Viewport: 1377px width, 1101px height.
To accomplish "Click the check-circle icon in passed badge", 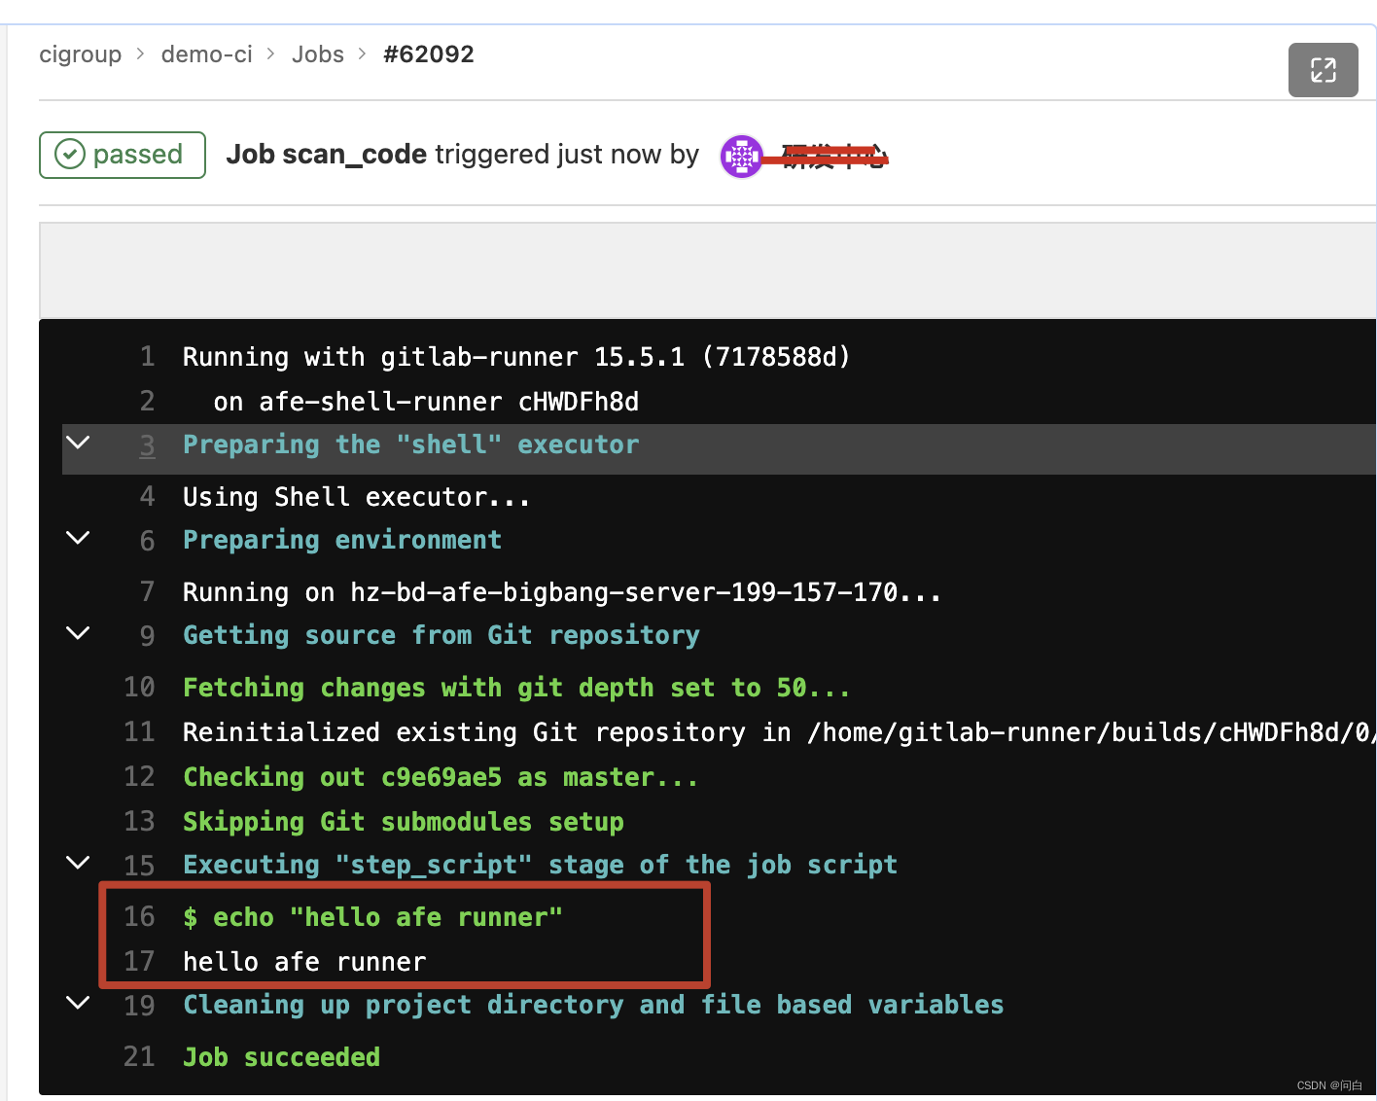I will 70,155.
